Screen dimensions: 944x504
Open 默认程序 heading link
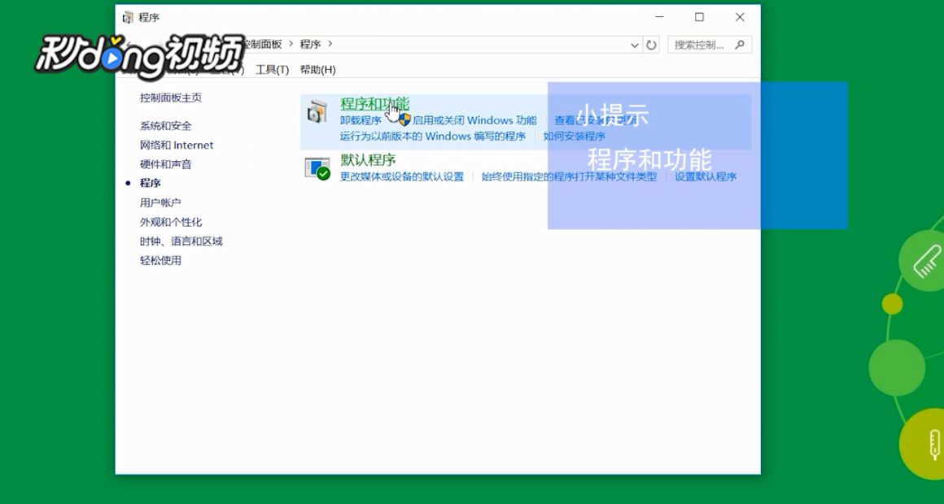368,160
